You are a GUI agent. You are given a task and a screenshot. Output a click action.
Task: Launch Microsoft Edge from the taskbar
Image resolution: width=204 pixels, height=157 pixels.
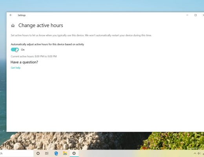click(x=56, y=153)
